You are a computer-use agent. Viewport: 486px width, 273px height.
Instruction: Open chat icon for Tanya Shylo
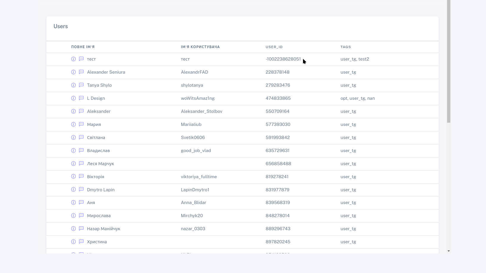[x=81, y=85]
